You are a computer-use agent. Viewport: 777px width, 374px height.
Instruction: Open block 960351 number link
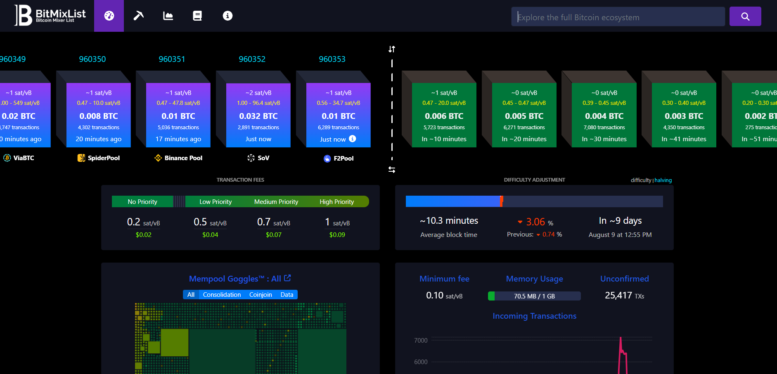click(x=172, y=59)
